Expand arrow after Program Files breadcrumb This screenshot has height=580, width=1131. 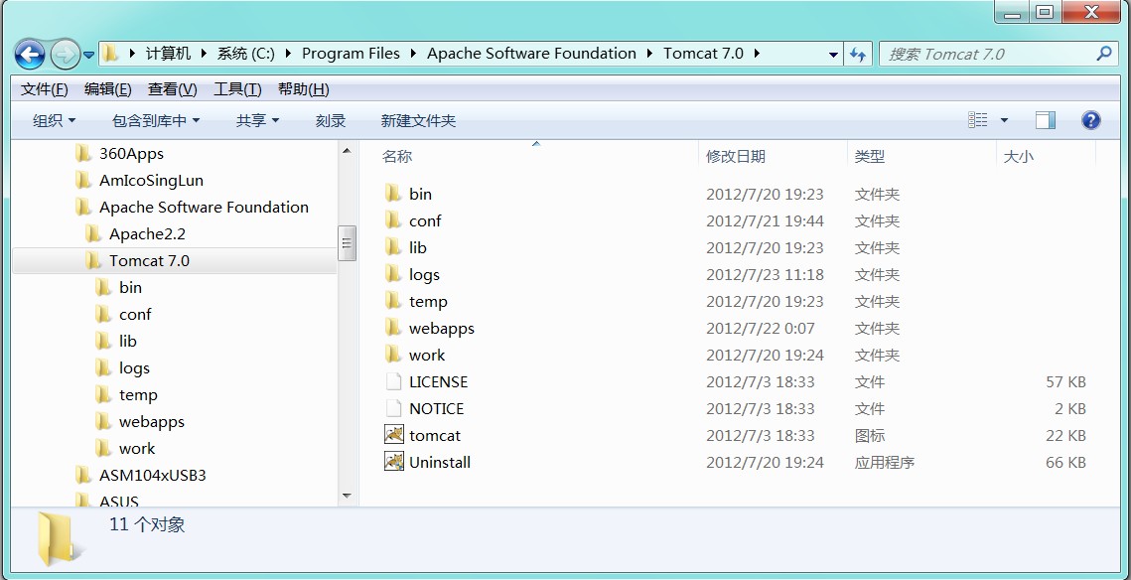coord(413,54)
